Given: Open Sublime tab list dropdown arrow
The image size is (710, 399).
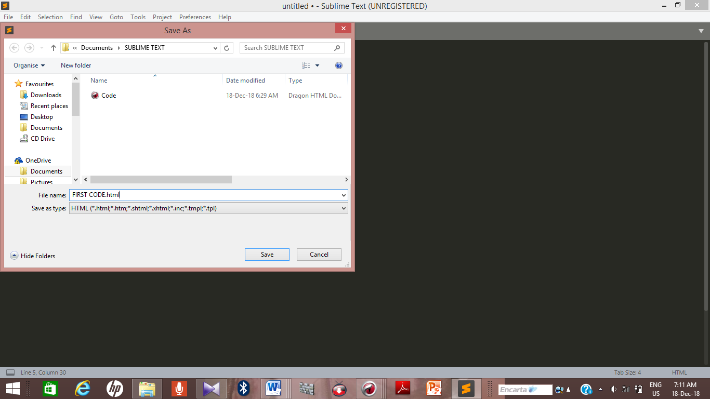Looking at the screenshot, I should click(x=701, y=31).
